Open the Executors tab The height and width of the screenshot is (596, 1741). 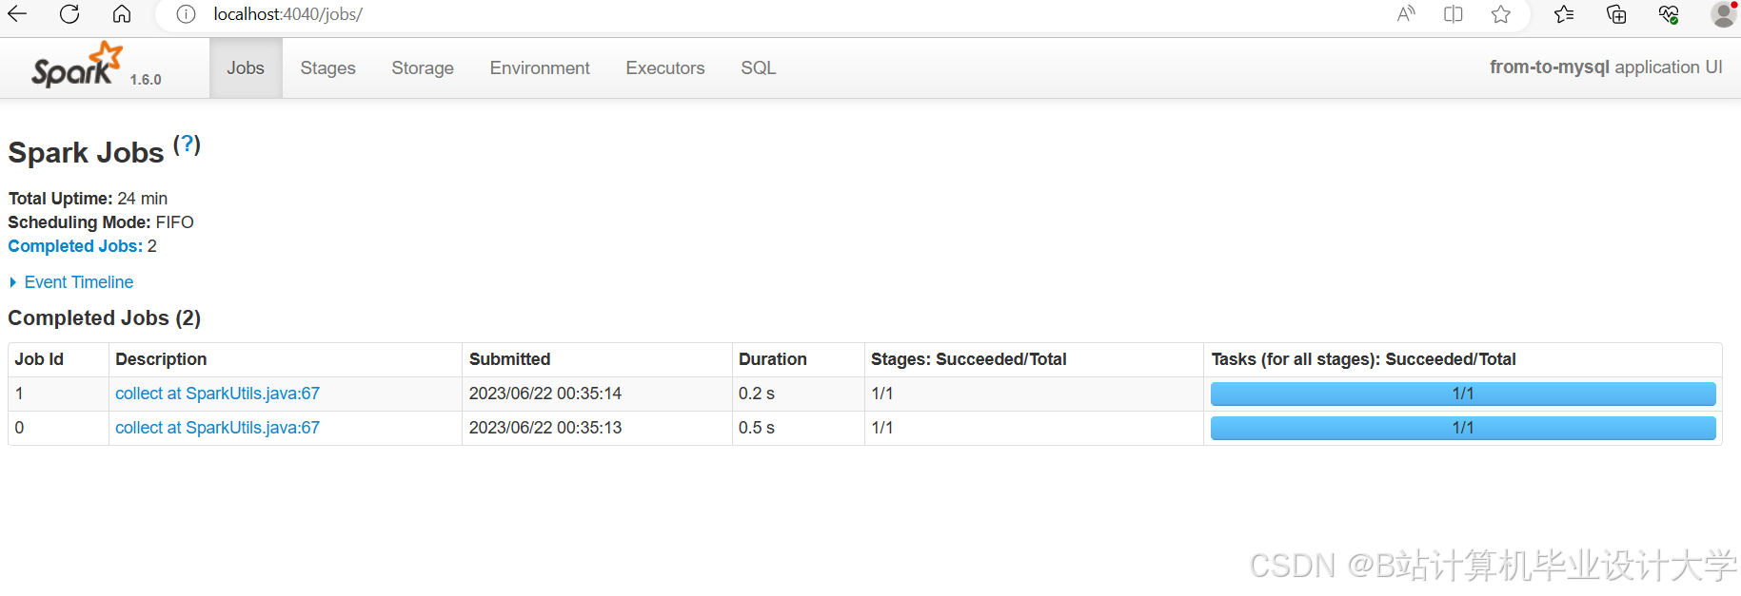pyautogui.click(x=665, y=68)
